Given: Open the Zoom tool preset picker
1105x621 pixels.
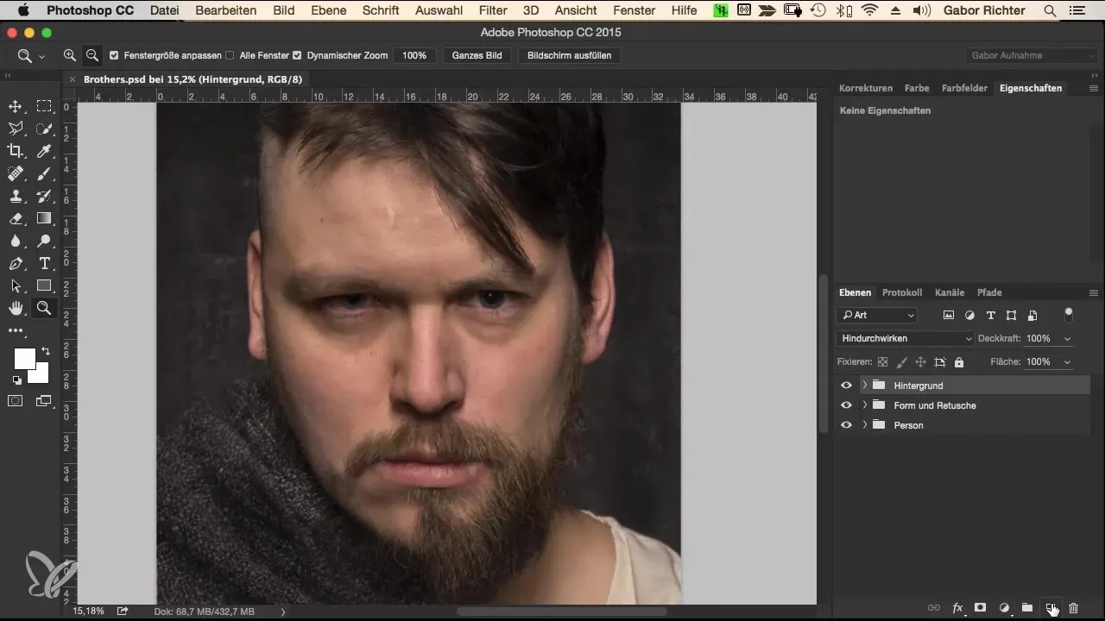Looking at the screenshot, I should tap(30, 56).
